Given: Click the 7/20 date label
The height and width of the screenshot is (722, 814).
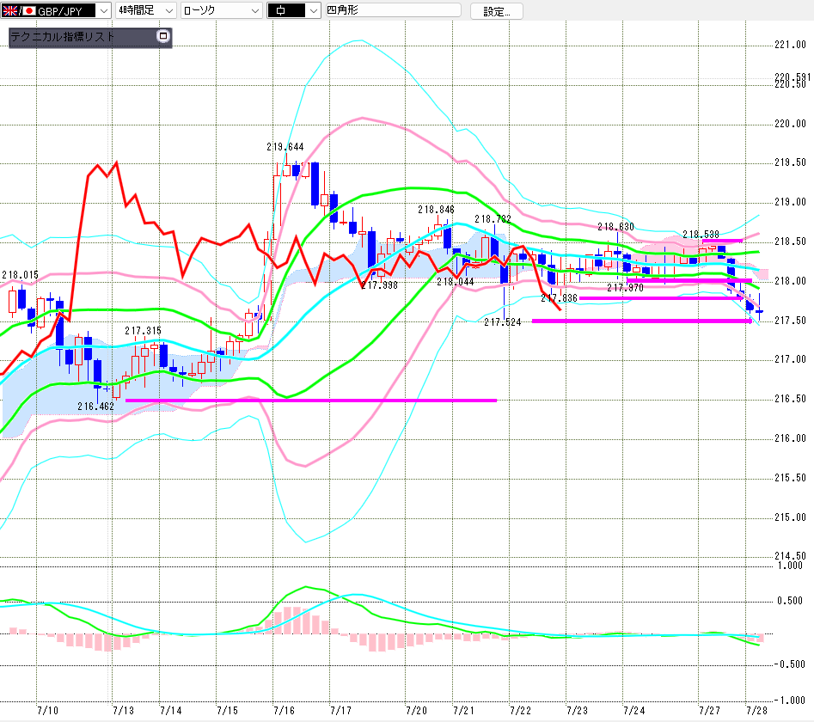Looking at the screenshot, I should 416,711.
